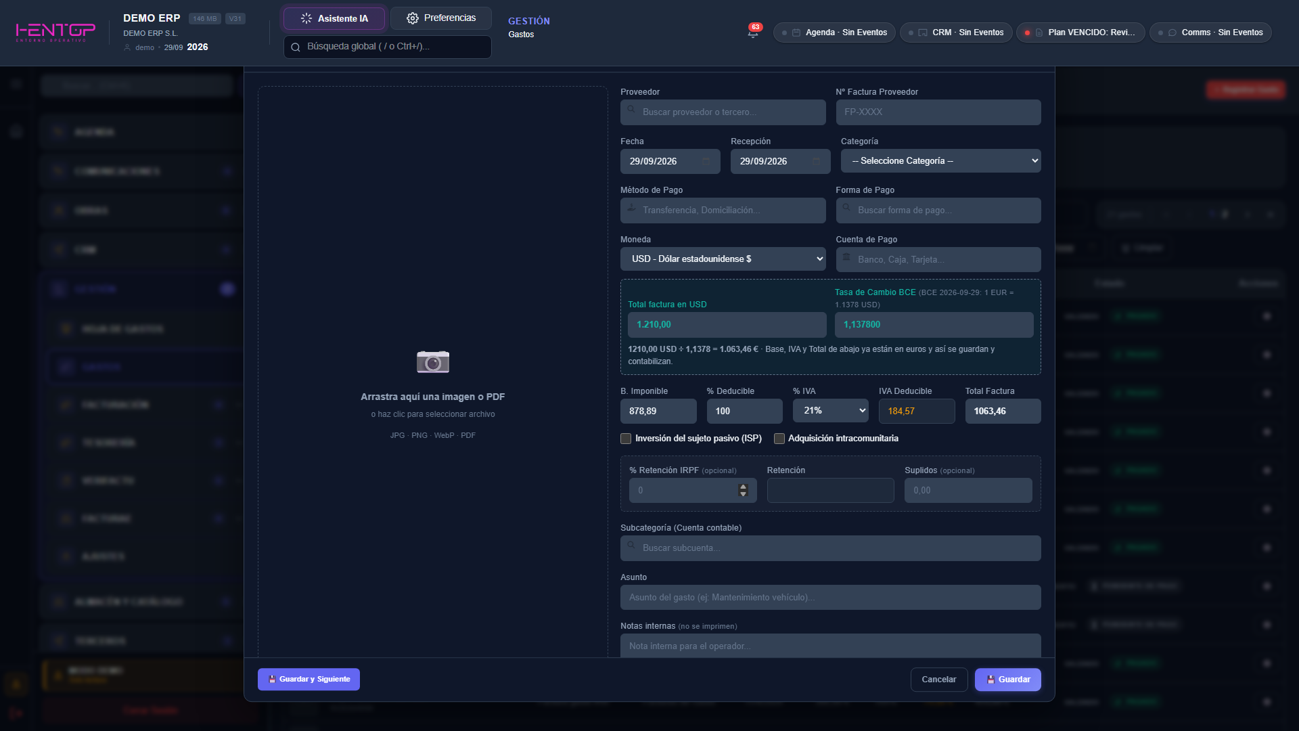Increment the % Retención IRPF stepper
This screenshot has width=1299, height=731.
pos(744,487)
